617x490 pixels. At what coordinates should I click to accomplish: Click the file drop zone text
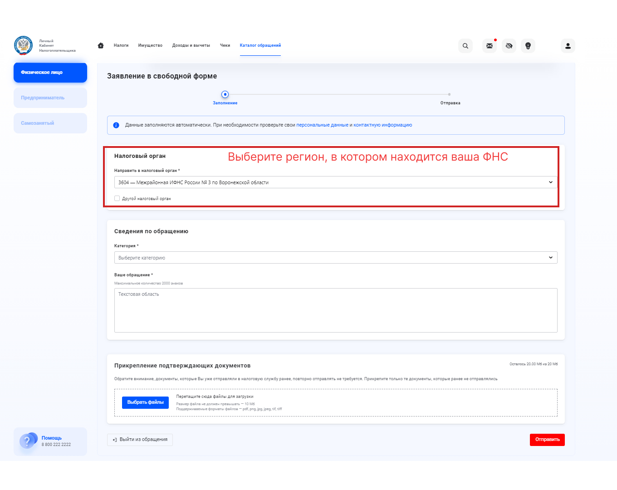tap(215, 397)
